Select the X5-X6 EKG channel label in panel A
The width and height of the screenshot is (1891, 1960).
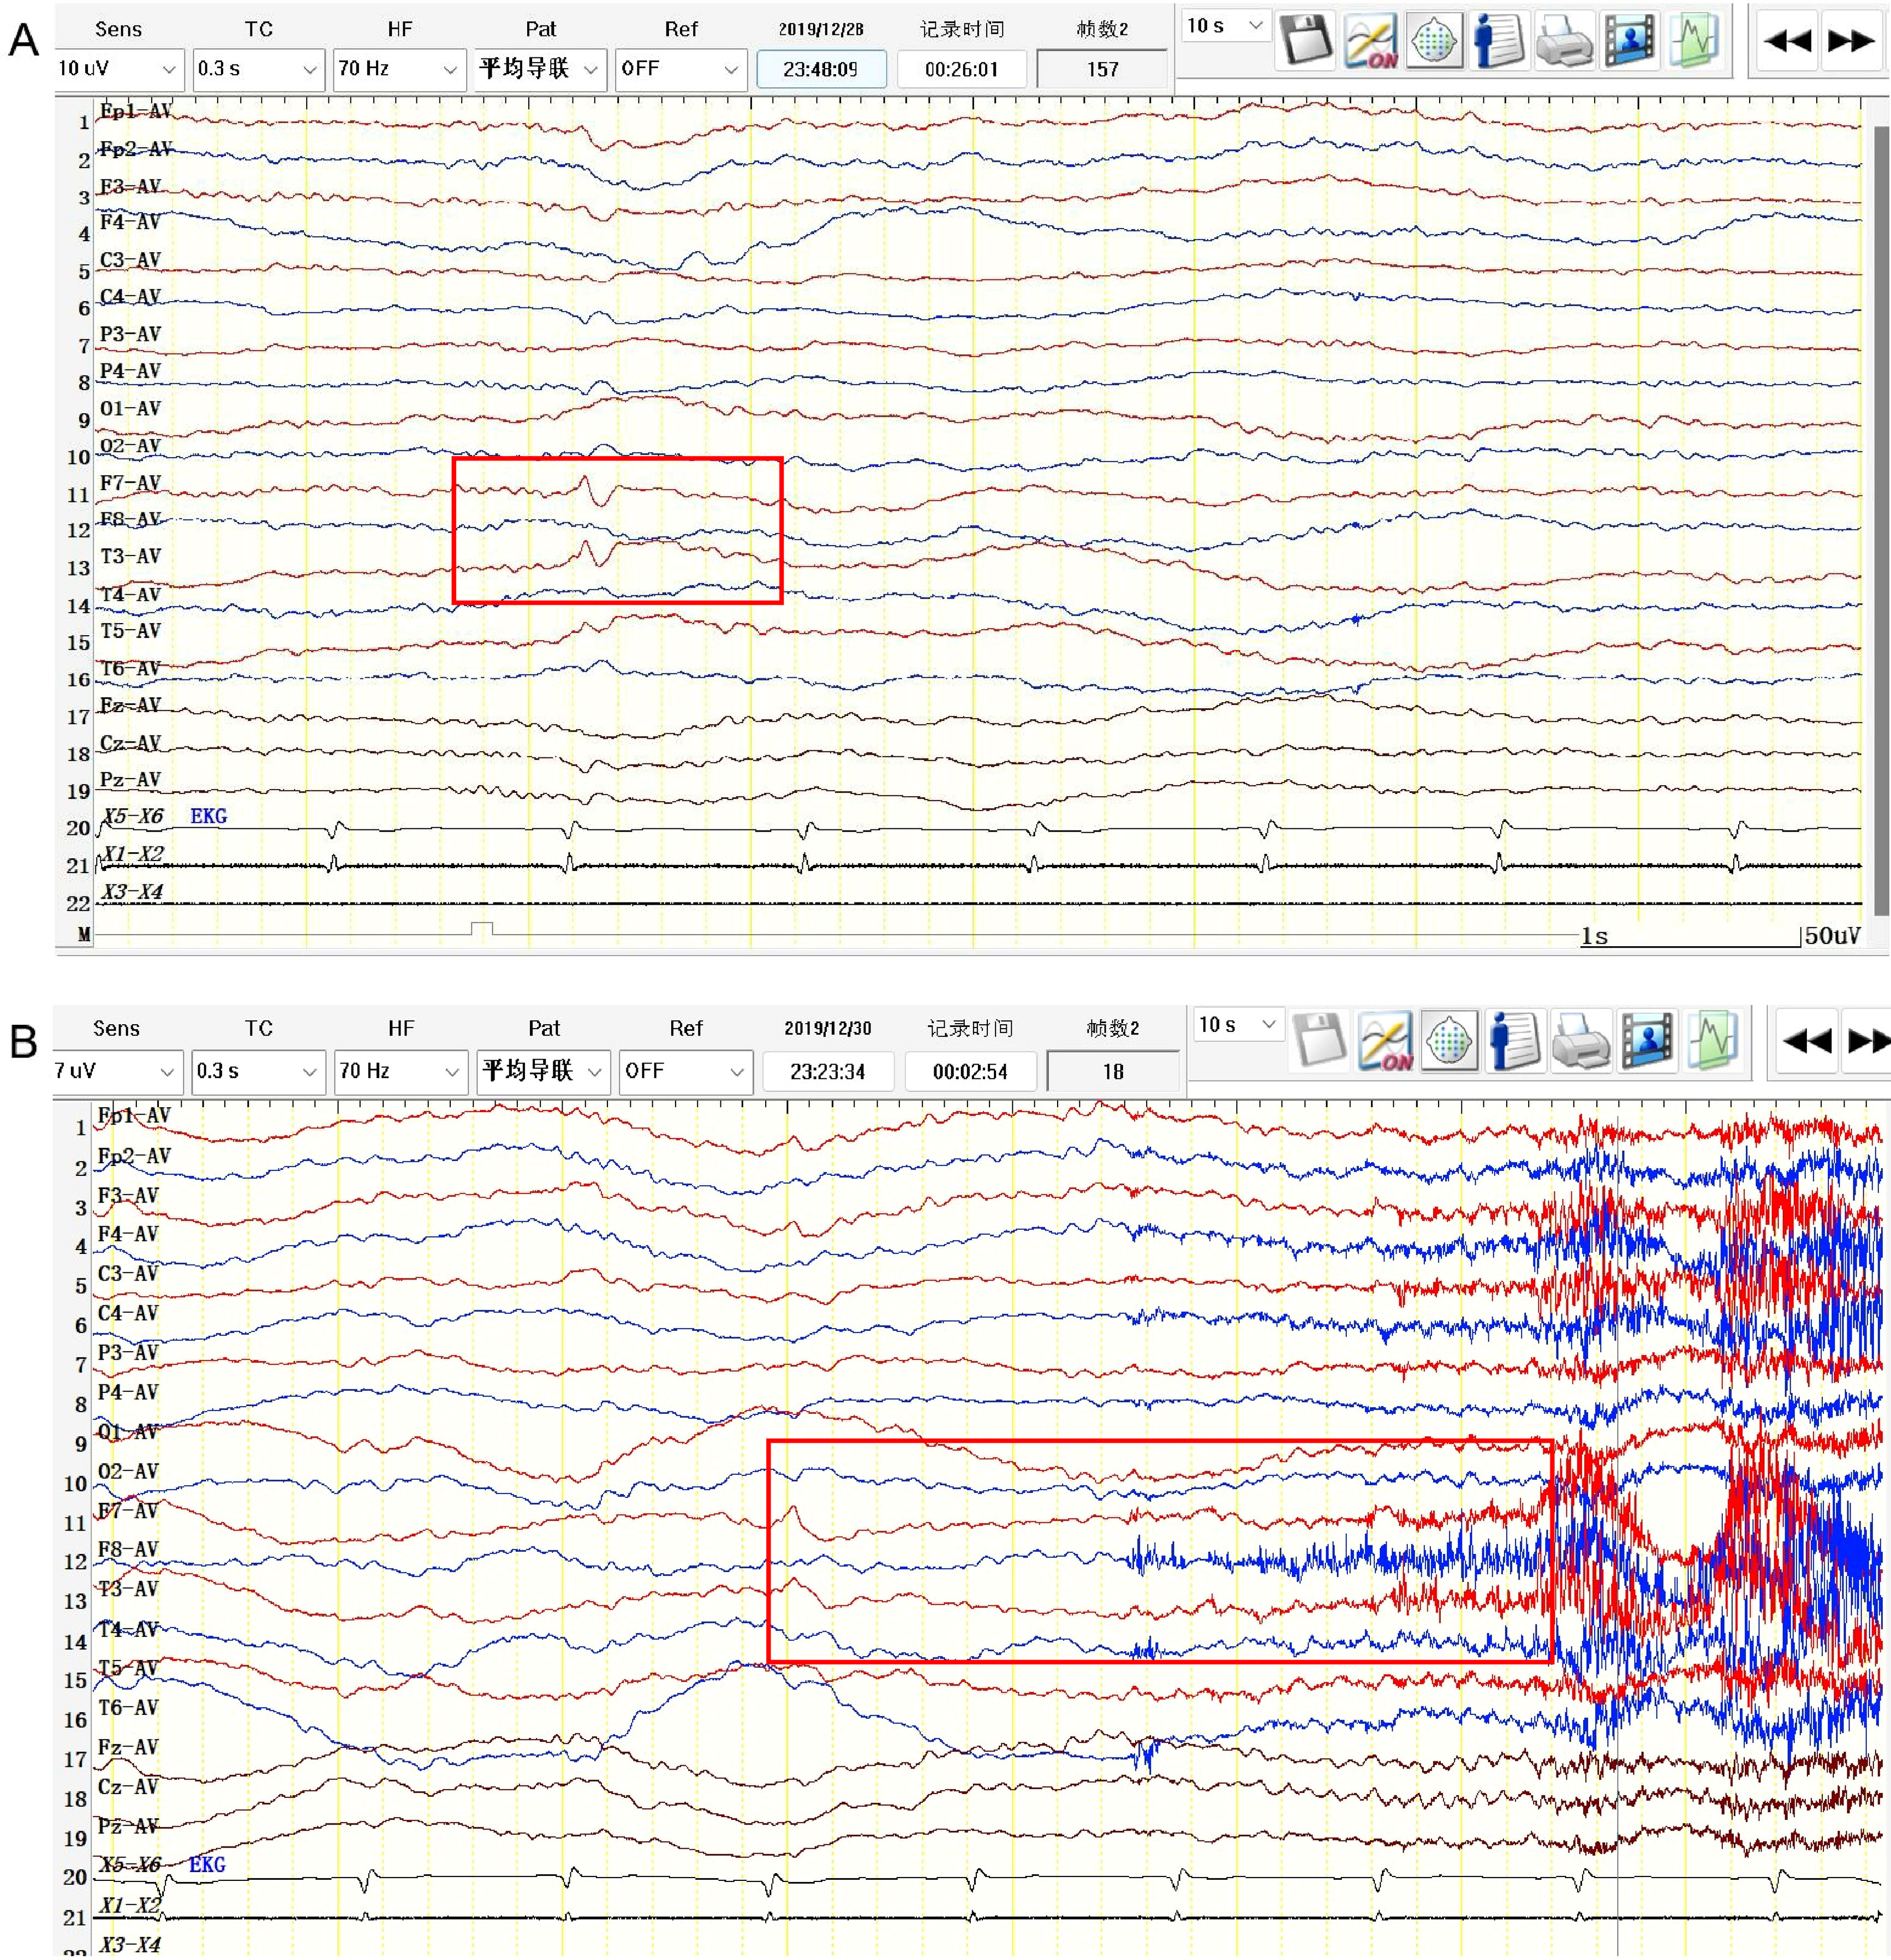pyautogui.click(x=165, y=816)
